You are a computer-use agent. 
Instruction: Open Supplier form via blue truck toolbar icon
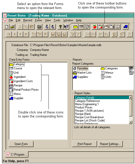coord(125,27)
